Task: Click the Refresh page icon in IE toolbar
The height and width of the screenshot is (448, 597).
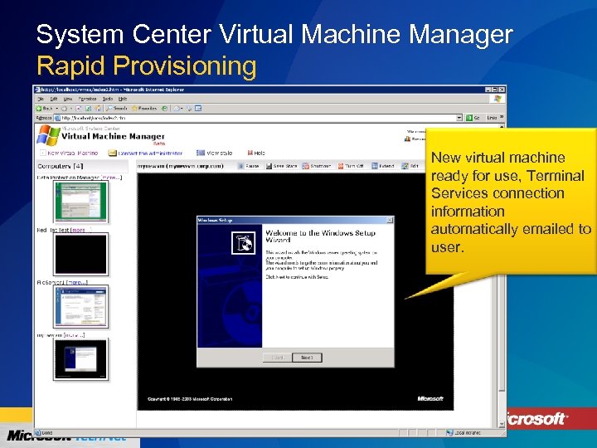Action: (x=88, y=109)
